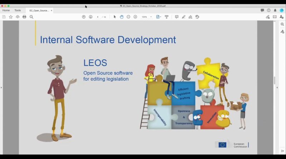Click the "Internal Software Development" title
The image size is (286, 159).
coord(108,40)
